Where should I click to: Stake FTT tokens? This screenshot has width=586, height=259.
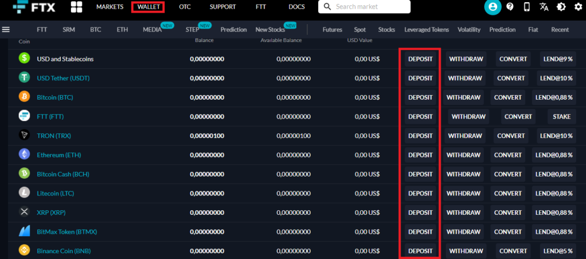(562, 116)
